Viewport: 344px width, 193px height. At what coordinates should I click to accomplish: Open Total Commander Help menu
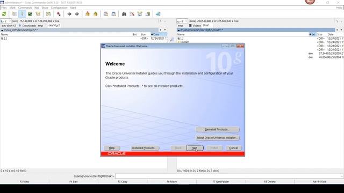339,8
